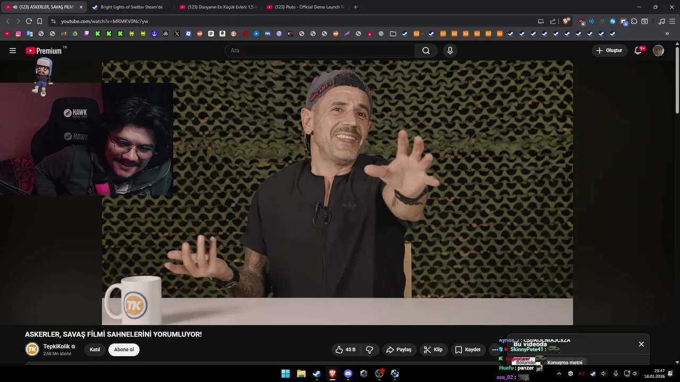Save the video with Kaydet

pyautogui.click(x=467, y=350)
